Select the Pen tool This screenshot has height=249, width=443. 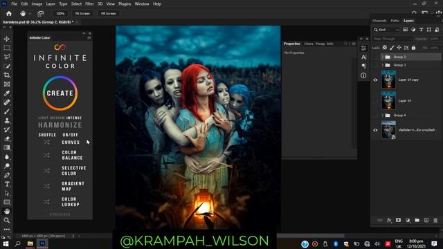tap(7, 175)
